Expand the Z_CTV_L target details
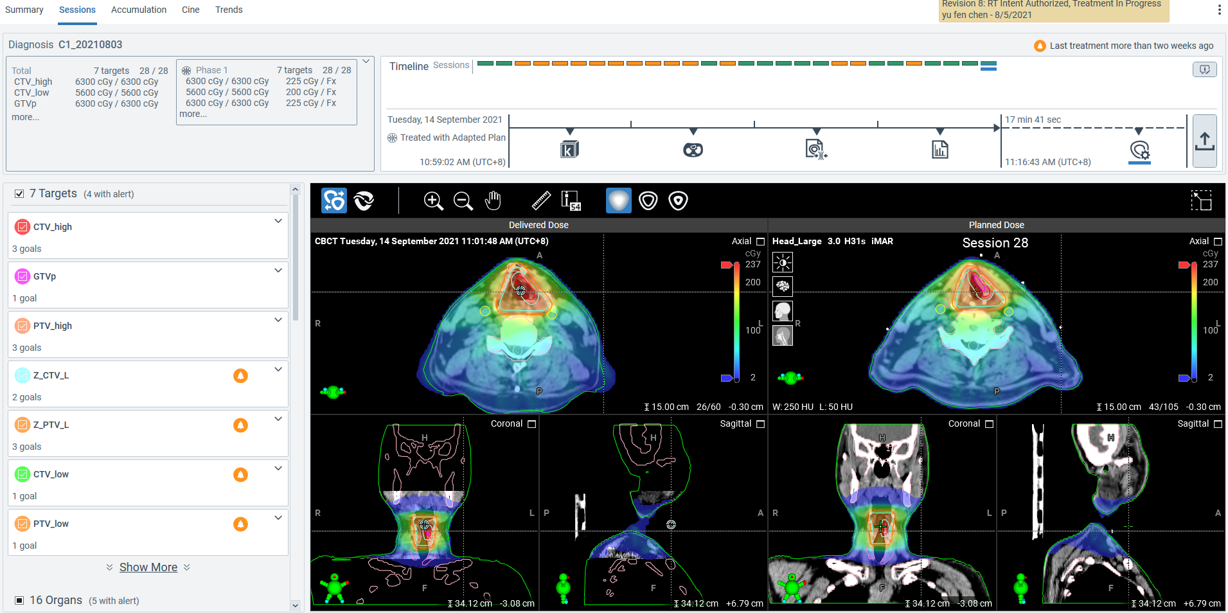 278,369
